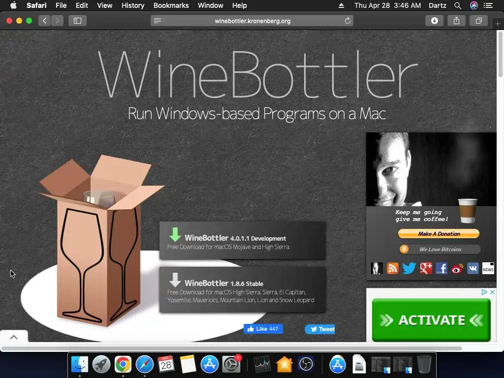Show Safari downloads list

tap(434, 21)
